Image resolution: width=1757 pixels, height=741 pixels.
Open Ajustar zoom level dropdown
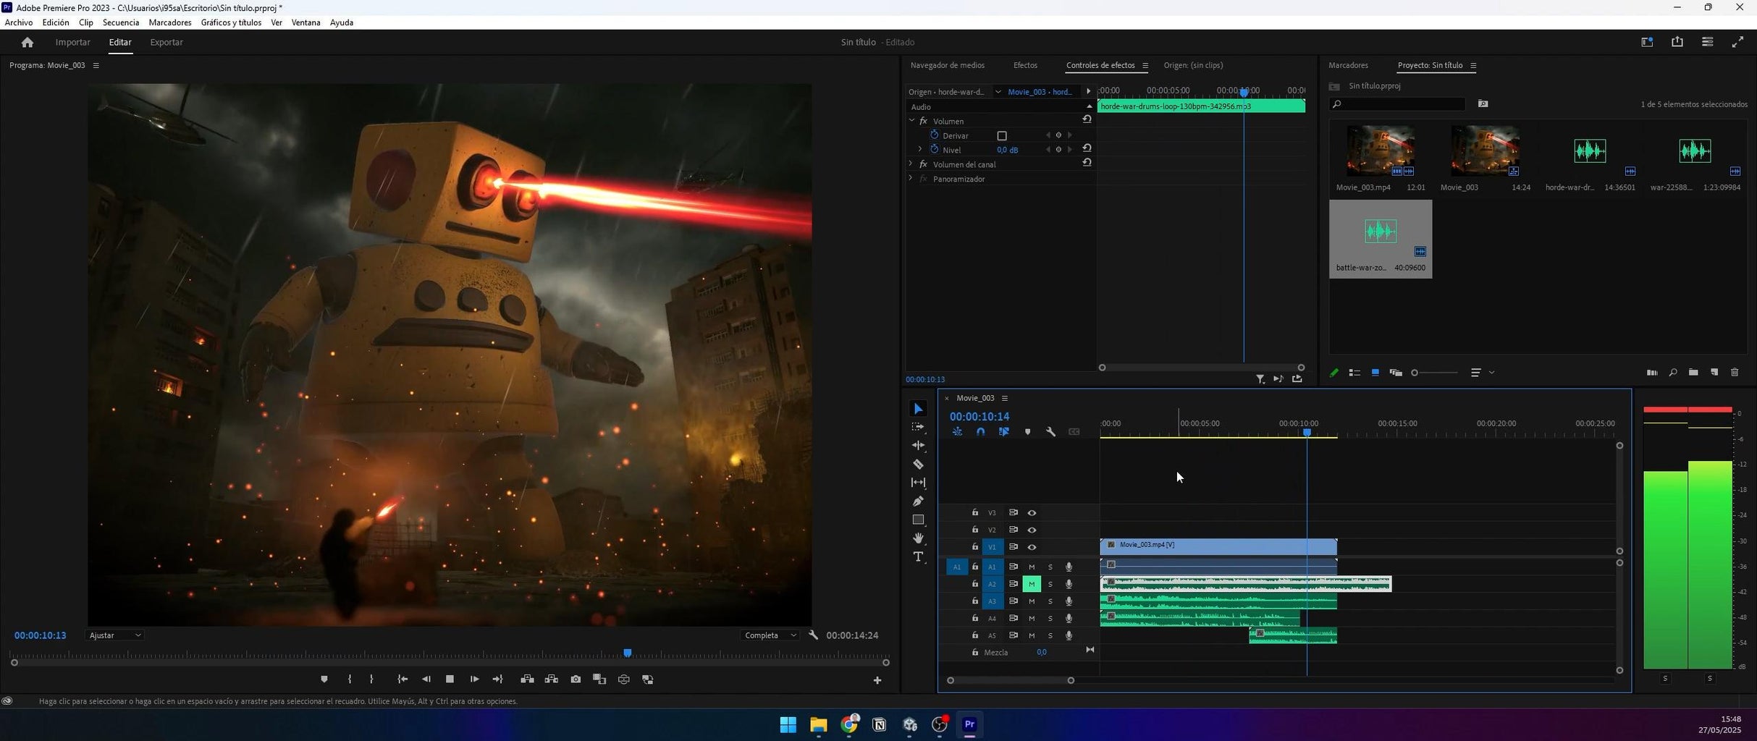tap(115, 635)
